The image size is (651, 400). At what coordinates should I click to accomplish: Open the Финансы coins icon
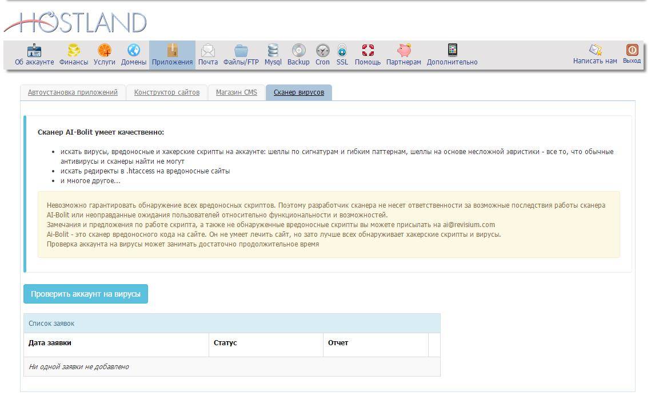tap(74, 51)
